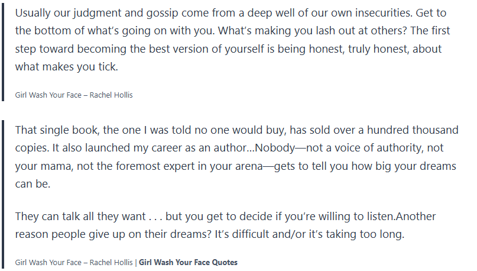
Task: Click the second quote's plain-text Rachel Hollis citation
Action: click(x=74, y=262)
